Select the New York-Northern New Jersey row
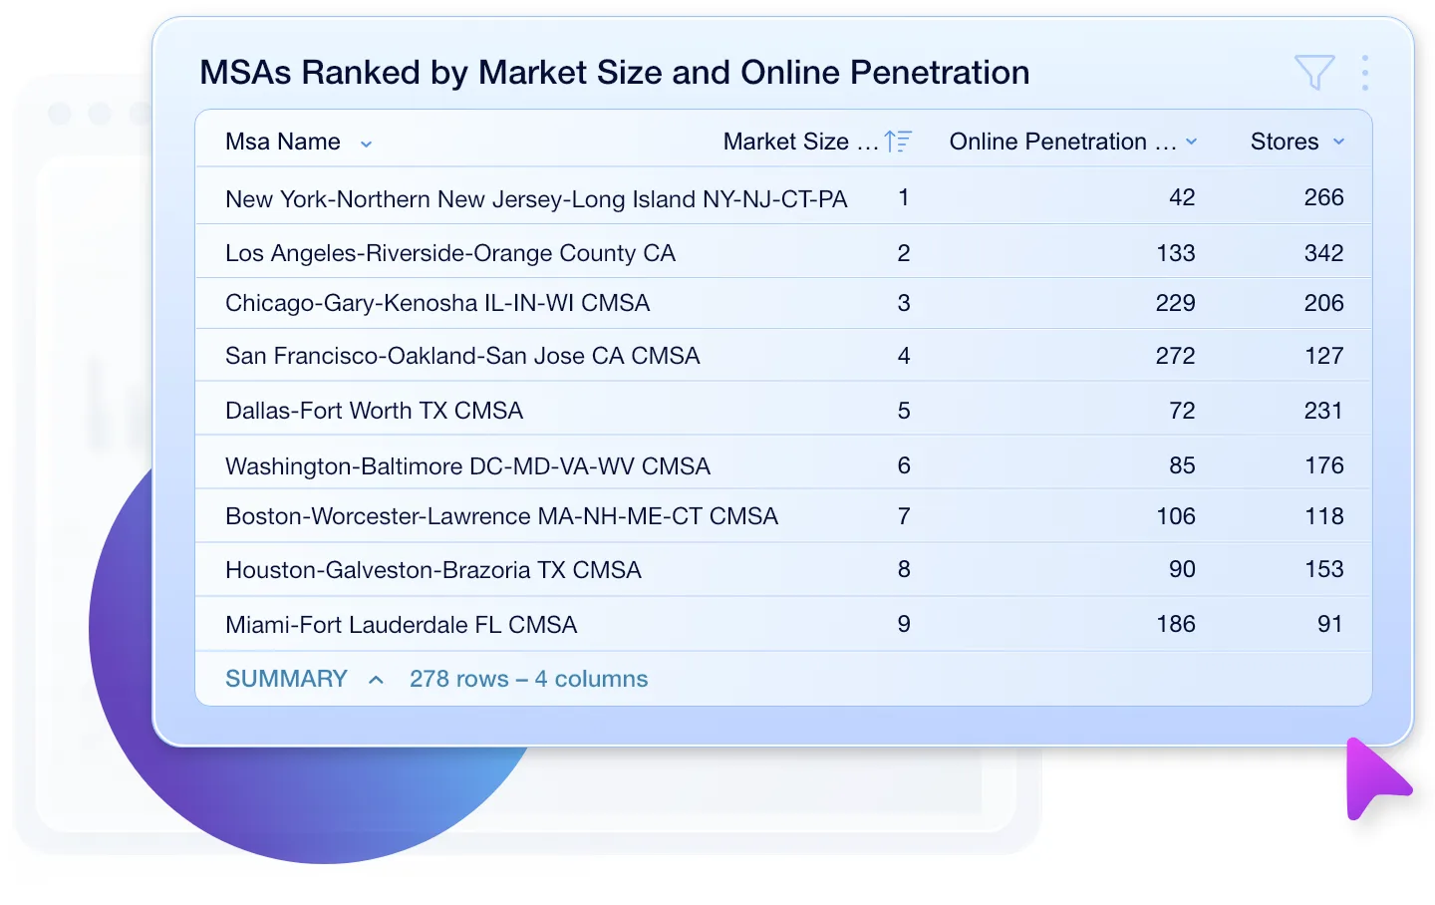The image size is (1435, 905). point(536,198)
